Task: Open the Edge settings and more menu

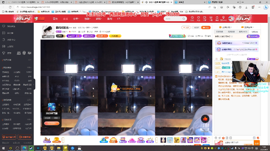Action: pos(259,7)
